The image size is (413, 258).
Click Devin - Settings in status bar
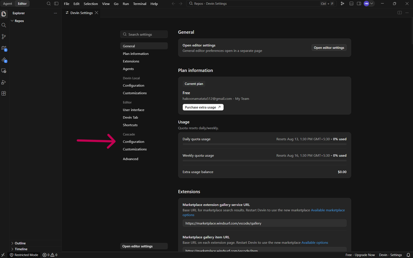coord(391,255)
